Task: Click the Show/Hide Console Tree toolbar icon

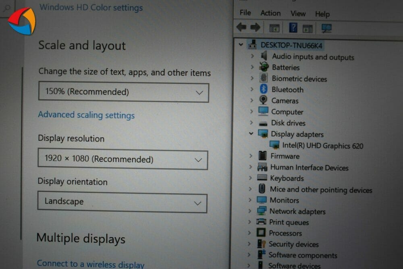Action: coord(274,28)
